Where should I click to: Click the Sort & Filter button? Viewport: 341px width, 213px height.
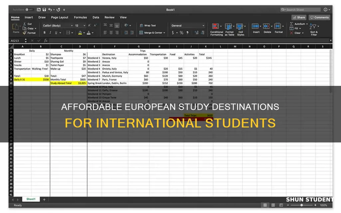[314, 30]
